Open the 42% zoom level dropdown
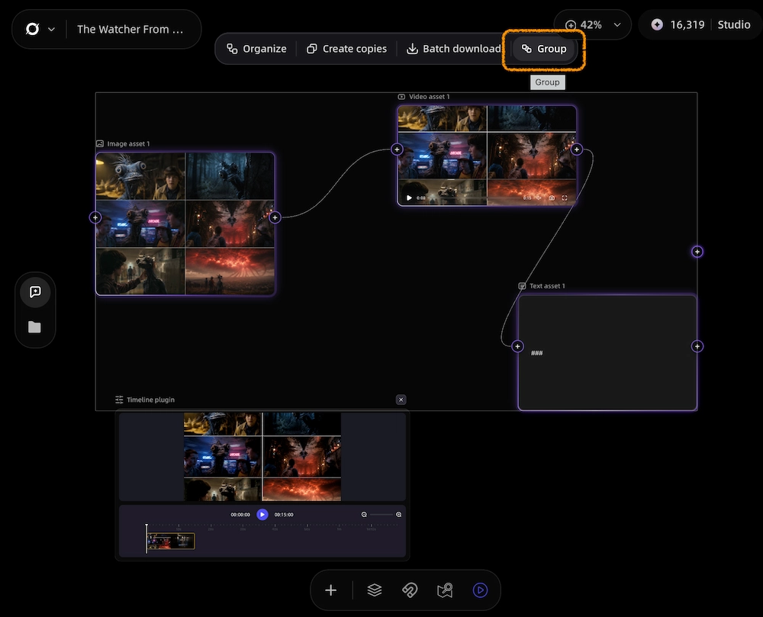Viewport: 763px width, 617px height. (592, 25)
